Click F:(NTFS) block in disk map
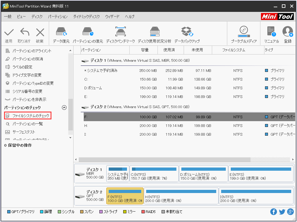Viewport: 297px width, 222px height. [125, 196]
